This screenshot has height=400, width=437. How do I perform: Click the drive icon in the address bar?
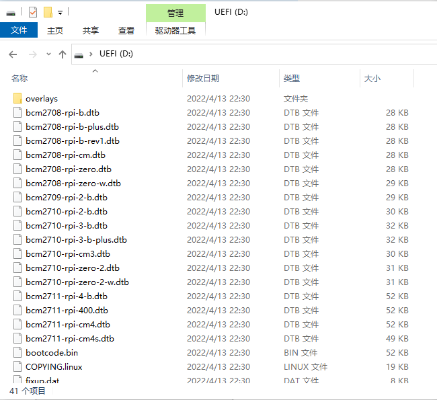pyautogui.click(x=79, y=54)
